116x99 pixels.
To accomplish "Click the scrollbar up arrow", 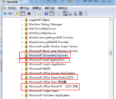I will coord(111,20).
